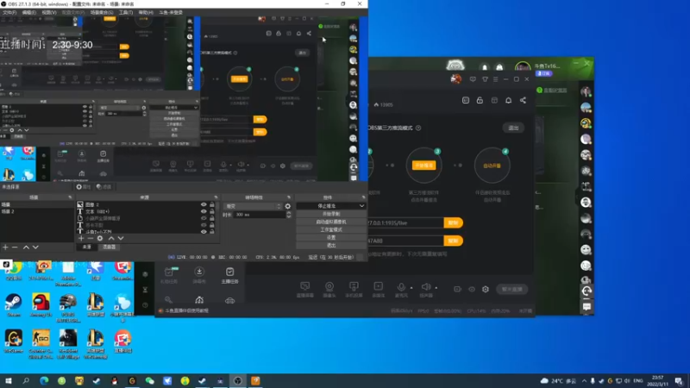Screen dimensions: 690x388
Task: Copy the rtmp server address
Action: coord(454,222)
